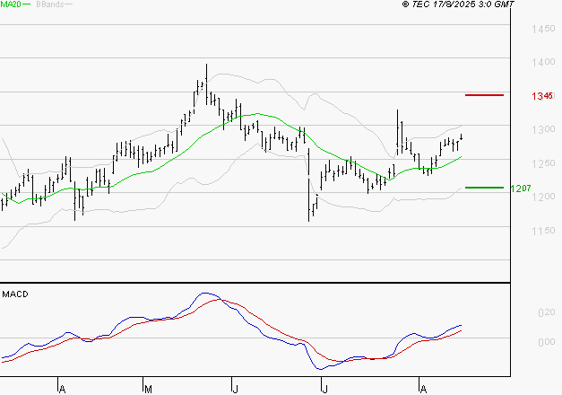Screen dimensions: 562x395
Task: Click the 0.00 MACD axis label
Action: click(x=545, y=343)
